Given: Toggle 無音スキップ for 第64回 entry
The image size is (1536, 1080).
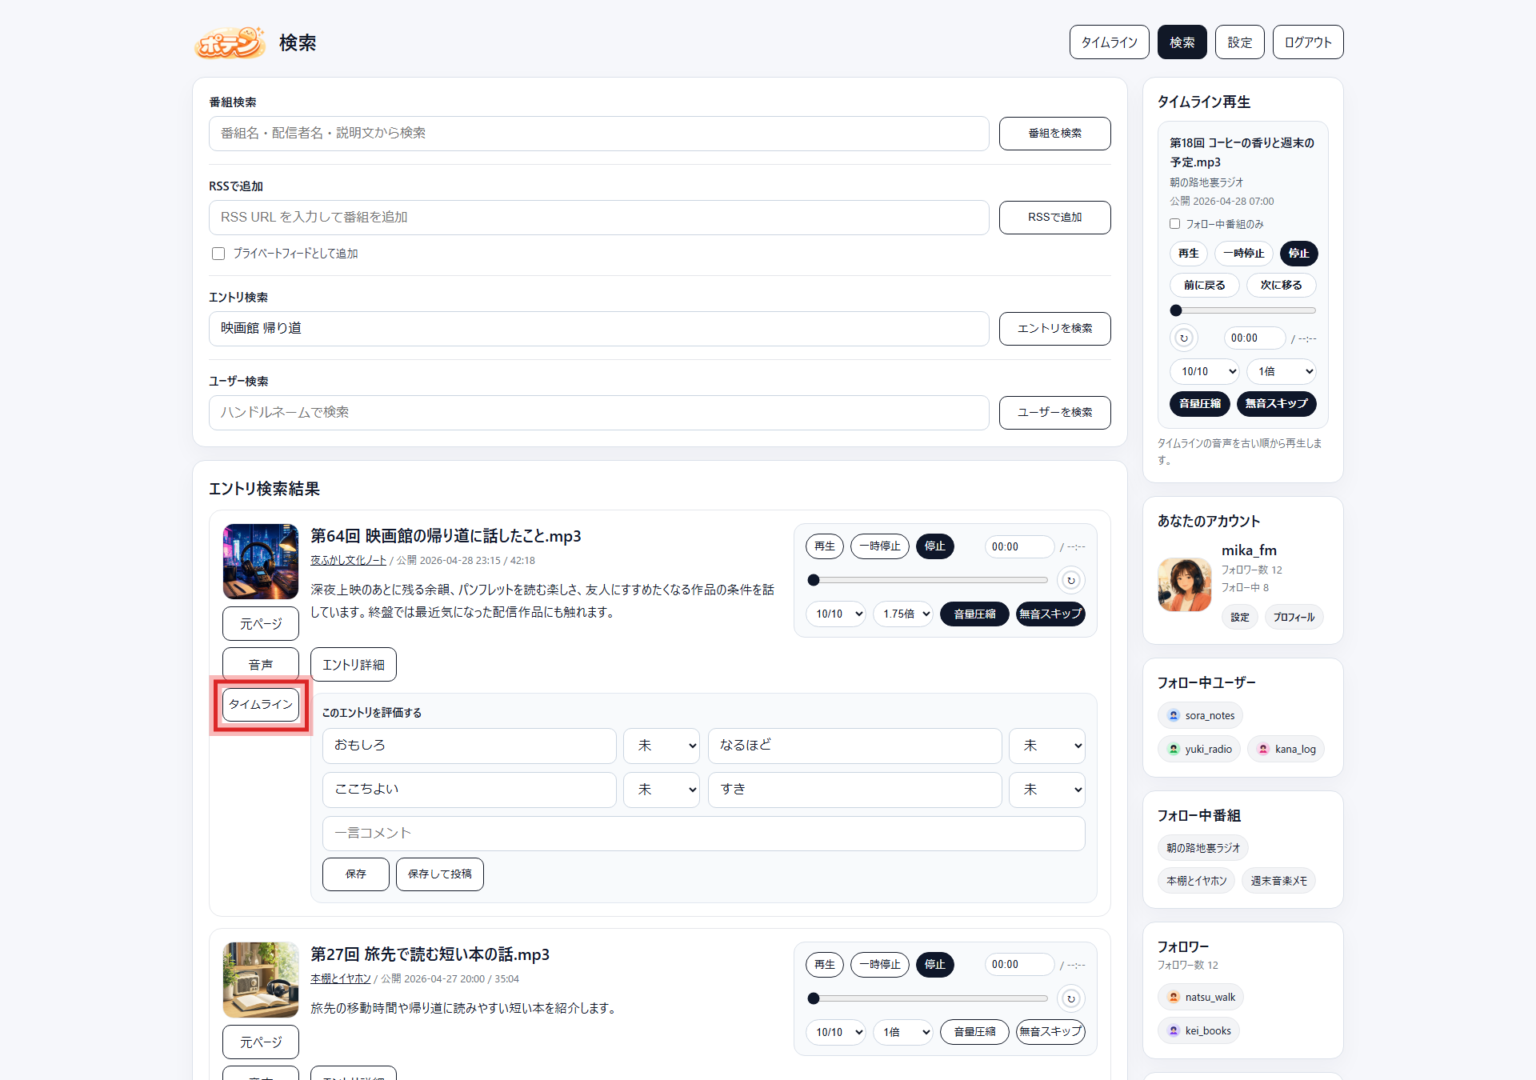Looking at the screenshot, I should tap(1050, 614).
